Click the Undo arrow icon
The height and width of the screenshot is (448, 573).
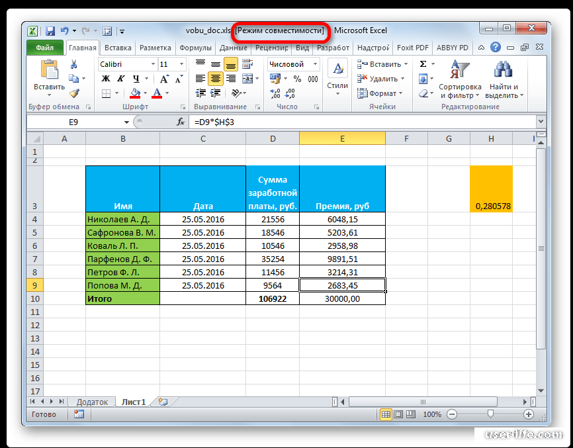point(65,30)
